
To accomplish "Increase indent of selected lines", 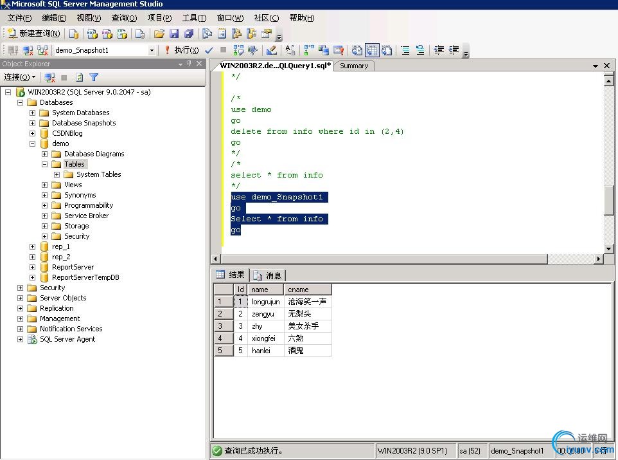I will pos(454,50).
